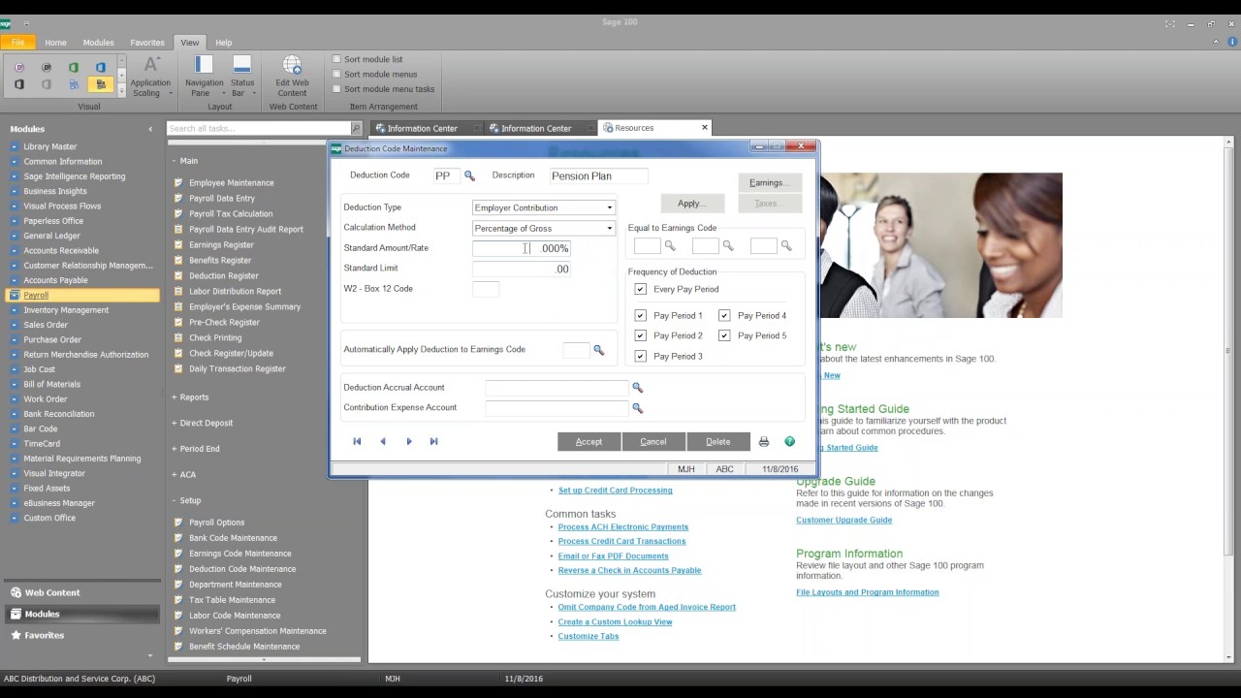1241x698 pixels.
Task: Click the Standard Limit field
Action: pyautogui.click(x=522, y=269)
